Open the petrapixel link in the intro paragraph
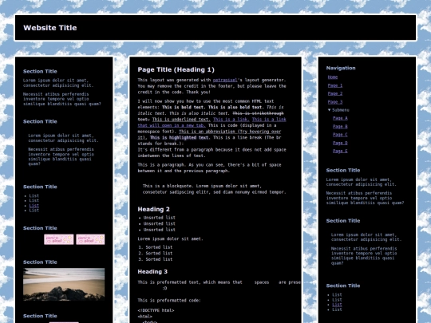431x323 pixels. pos(225,80)
